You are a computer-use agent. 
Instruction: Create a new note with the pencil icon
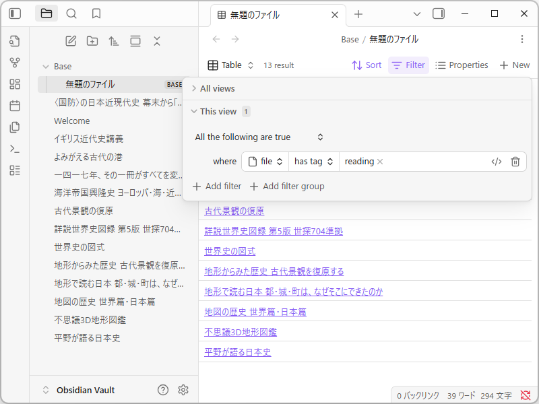pyautogui.click(x=70, y=41)
